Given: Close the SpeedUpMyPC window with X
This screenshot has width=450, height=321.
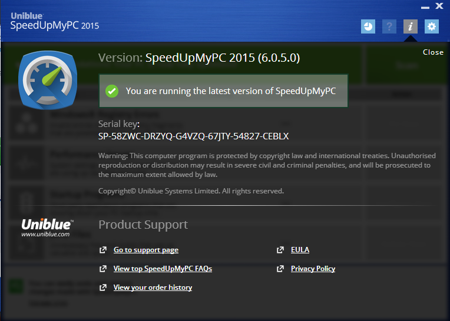Looking at the screenshot, I should [x=439, y=6].
